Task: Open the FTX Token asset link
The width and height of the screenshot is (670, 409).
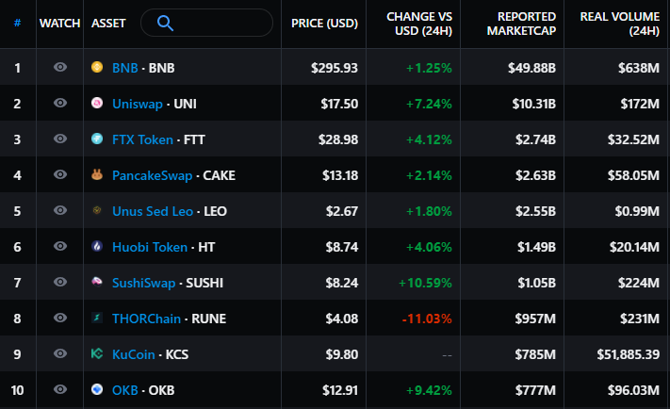Action: point(142,139)
